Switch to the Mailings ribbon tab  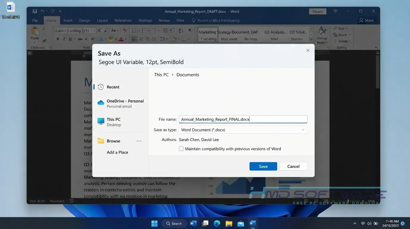tap(145, 21)
